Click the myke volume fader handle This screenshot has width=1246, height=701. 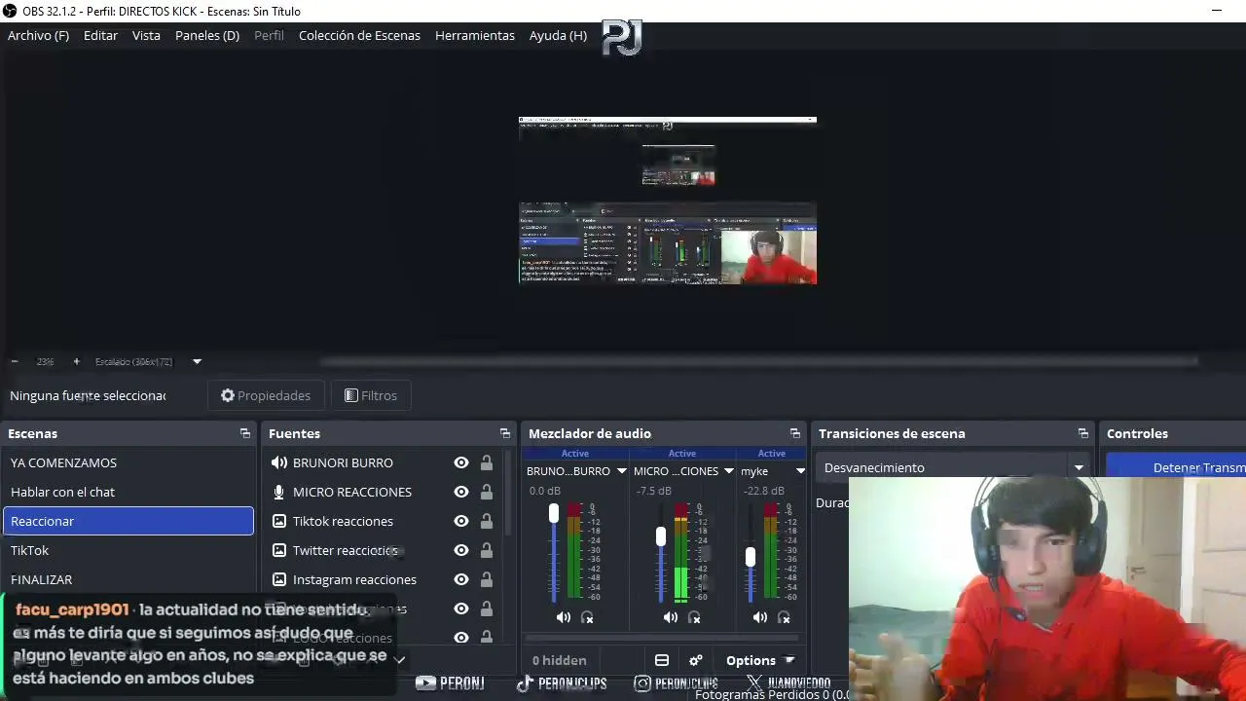(751, 557)
